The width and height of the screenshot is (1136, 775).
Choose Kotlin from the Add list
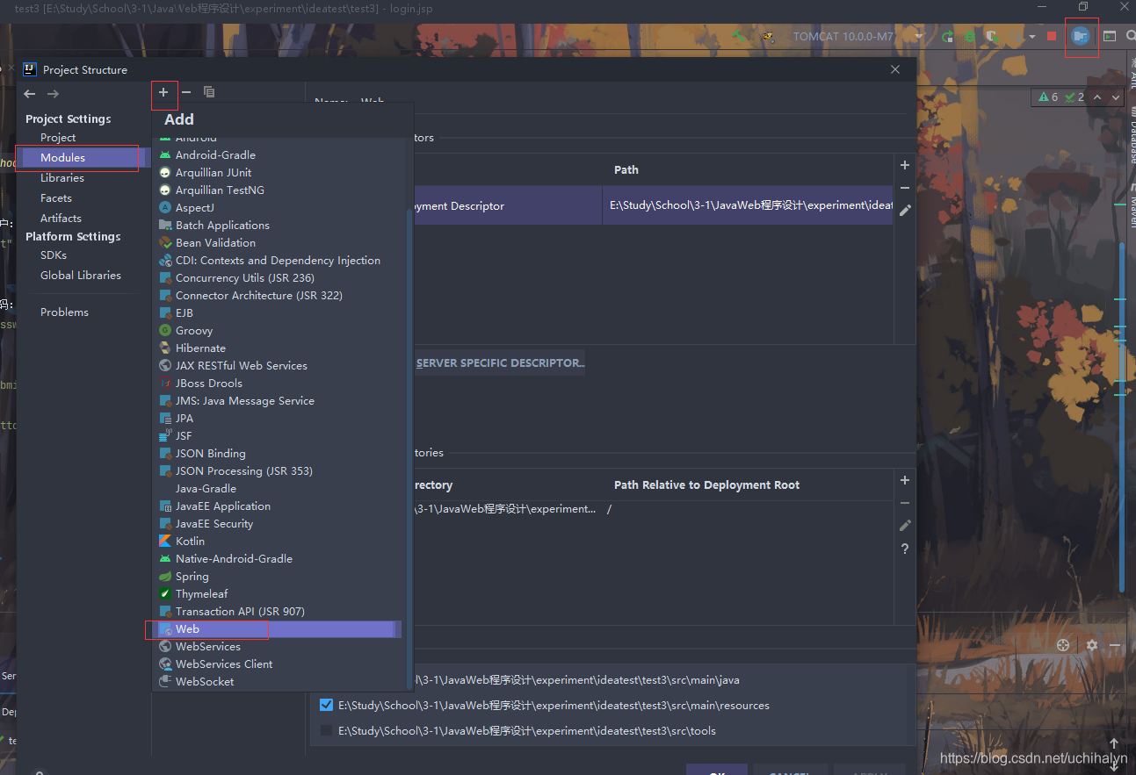point(277,541)
